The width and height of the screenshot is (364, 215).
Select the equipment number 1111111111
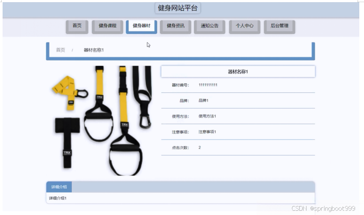[x=208, y=85]
